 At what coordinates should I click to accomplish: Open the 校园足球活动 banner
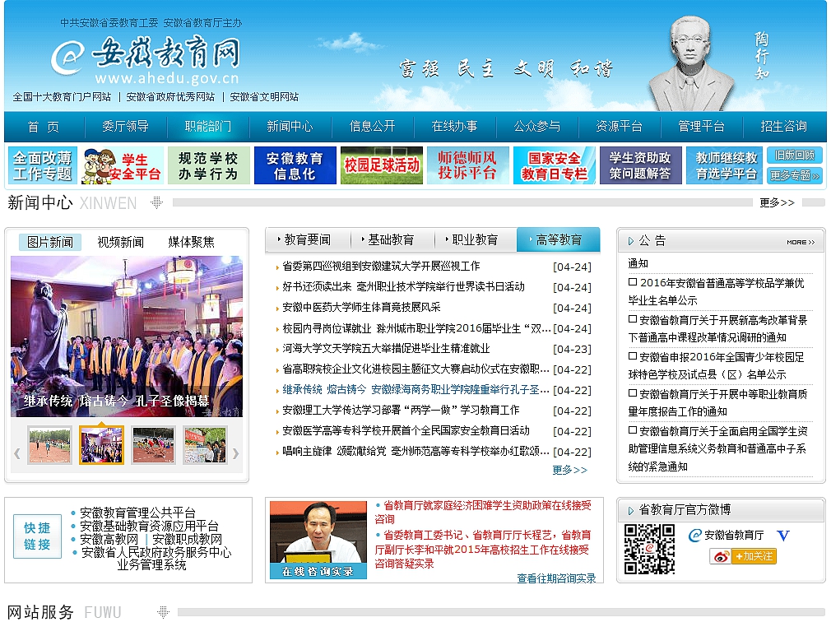382,165
